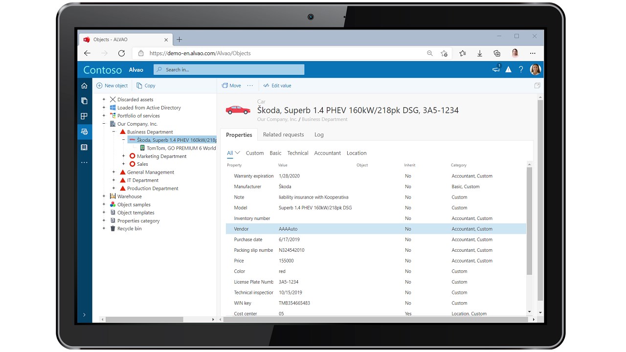Collapse the Business Department node
Viewport: 626px width, 352px height.
pyautogui.click(x=113, y=132)
